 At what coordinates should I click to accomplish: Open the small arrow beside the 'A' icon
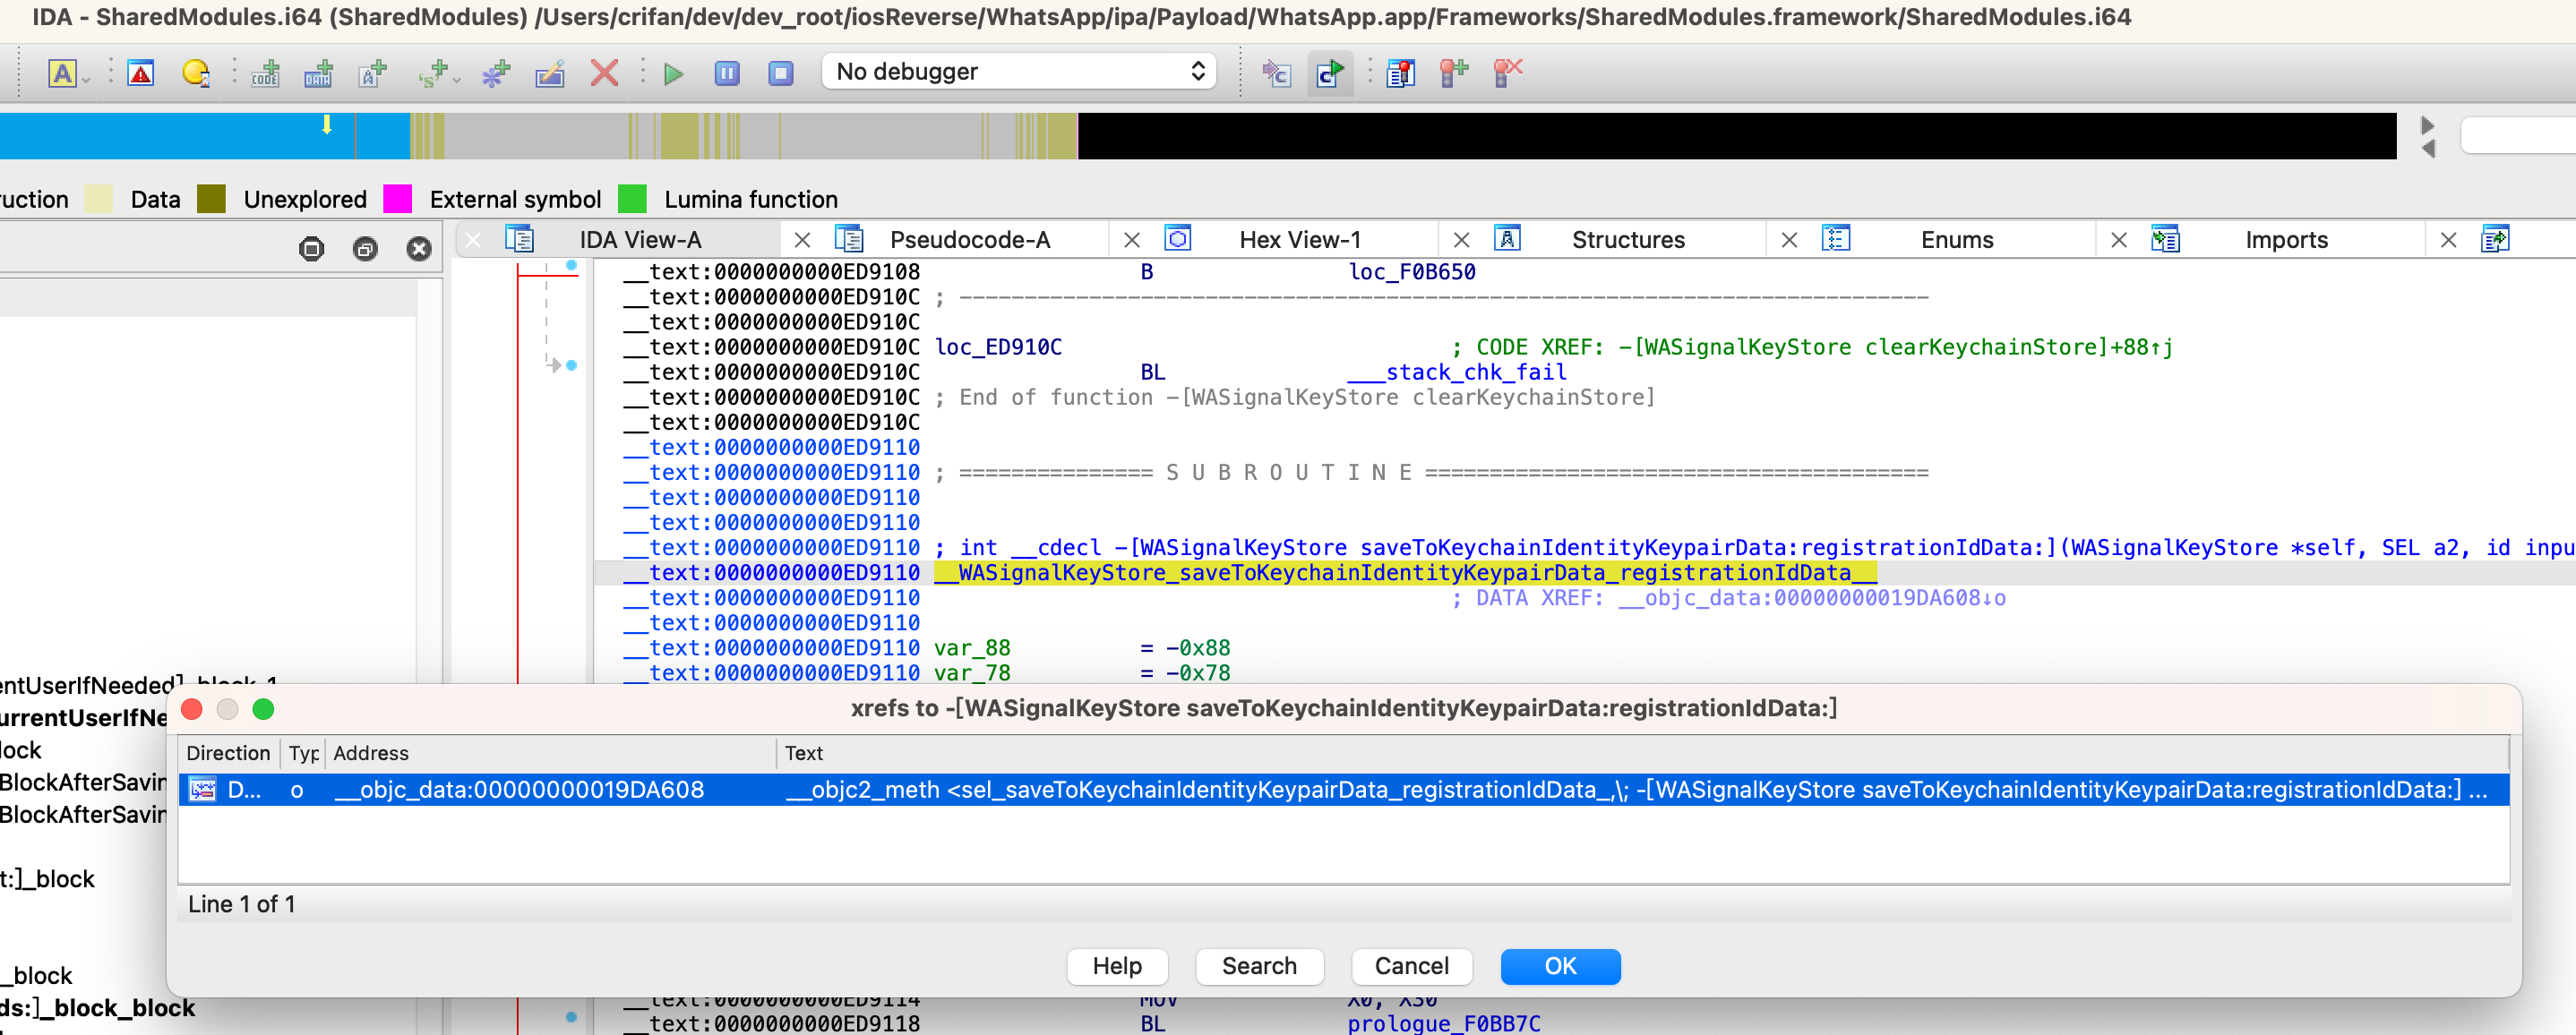pyautogui.click(x=87, y=80)
